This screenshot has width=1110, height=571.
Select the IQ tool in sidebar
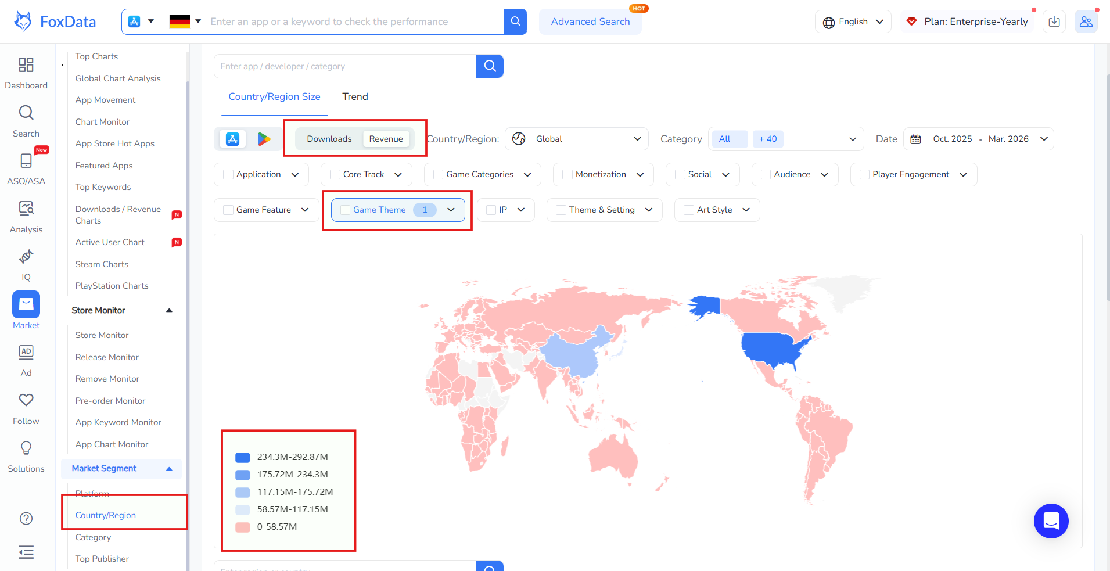pos(26,263)
